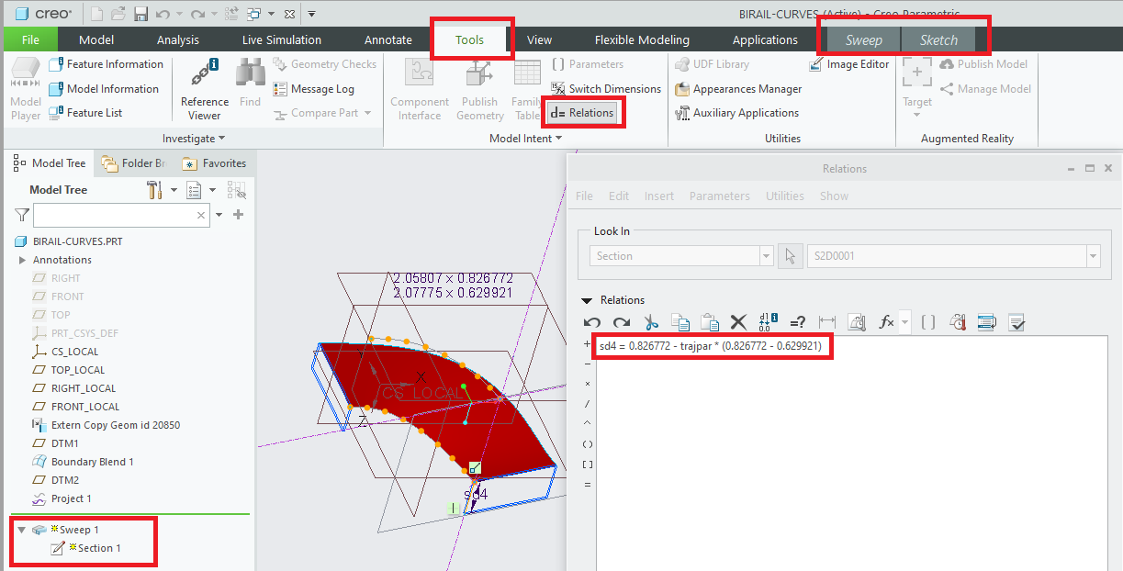Viewport: 1123px width, 571px height.
Task: Click the model tree filter search field
Action: [114, 215]
